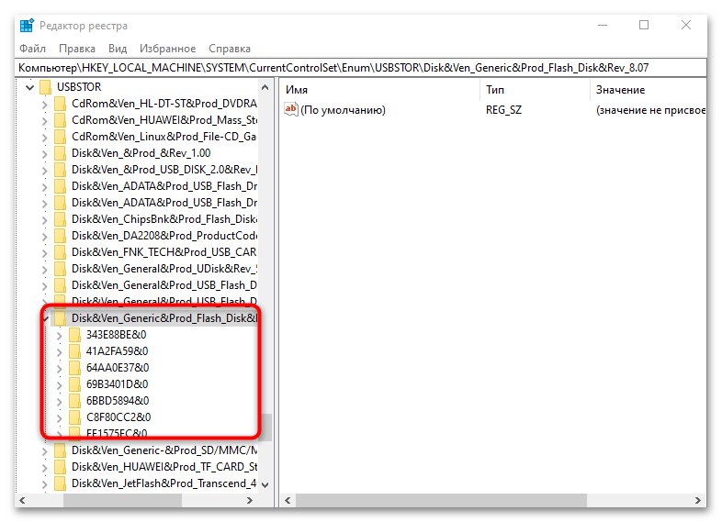Select the USBSTOR key label
The image size is (722, 522).
coord(79,87)
